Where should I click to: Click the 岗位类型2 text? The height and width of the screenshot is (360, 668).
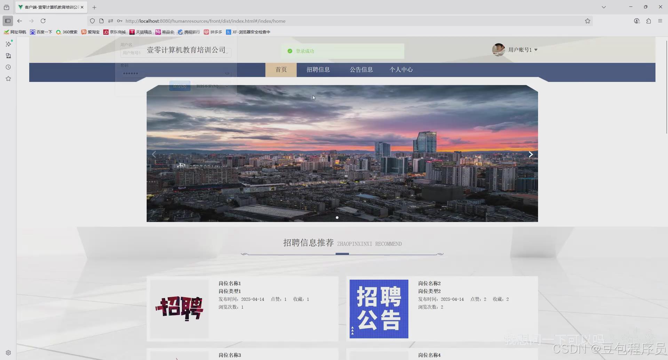[x=429, y=291]
